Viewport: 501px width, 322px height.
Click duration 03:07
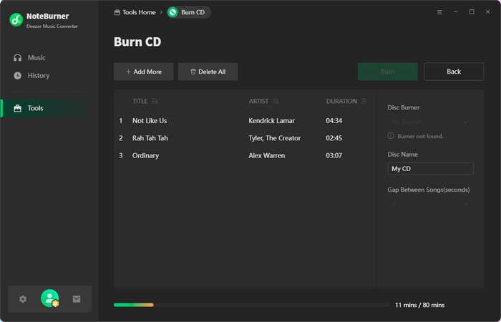334,155
